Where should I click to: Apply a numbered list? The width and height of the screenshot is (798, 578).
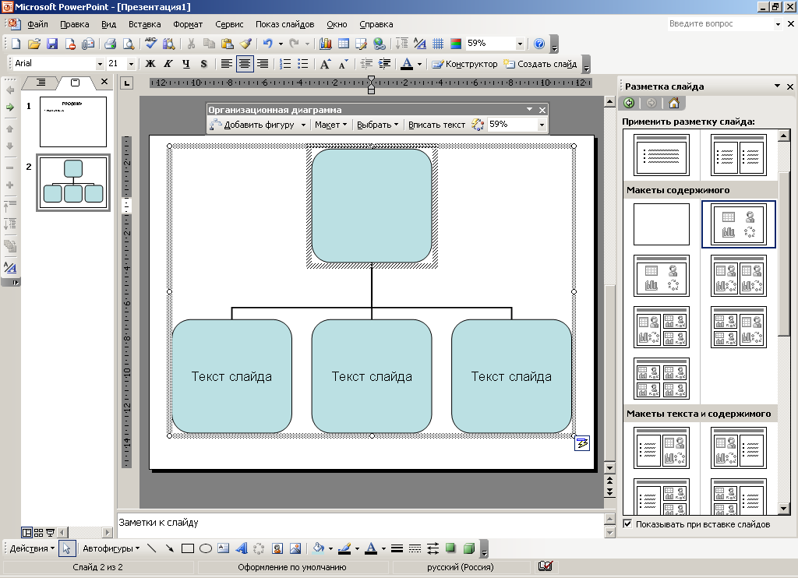tap(285, 64)
